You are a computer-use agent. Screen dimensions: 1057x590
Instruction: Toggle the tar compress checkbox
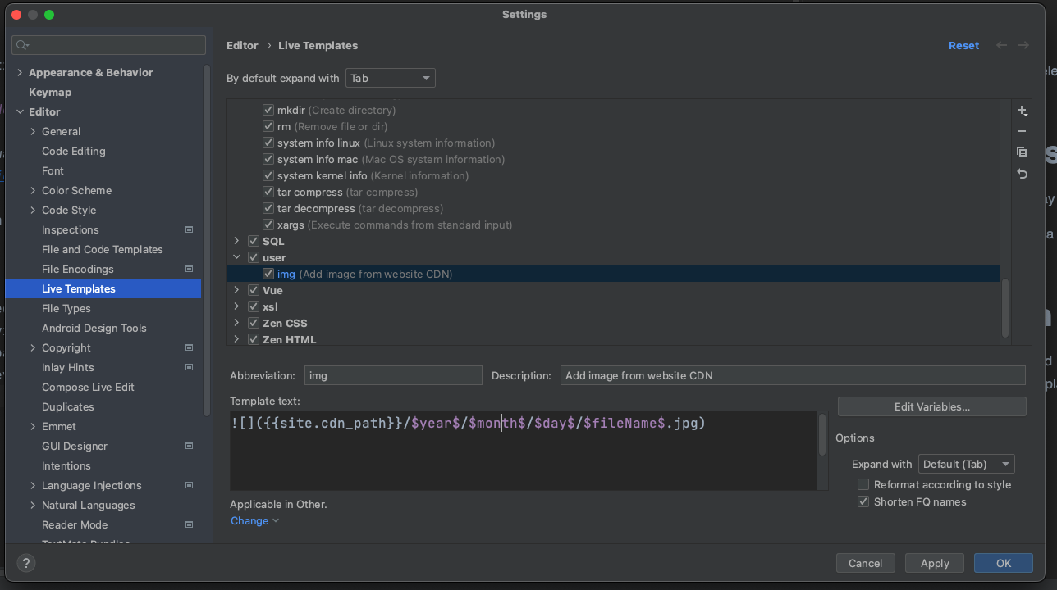point(268,192)
